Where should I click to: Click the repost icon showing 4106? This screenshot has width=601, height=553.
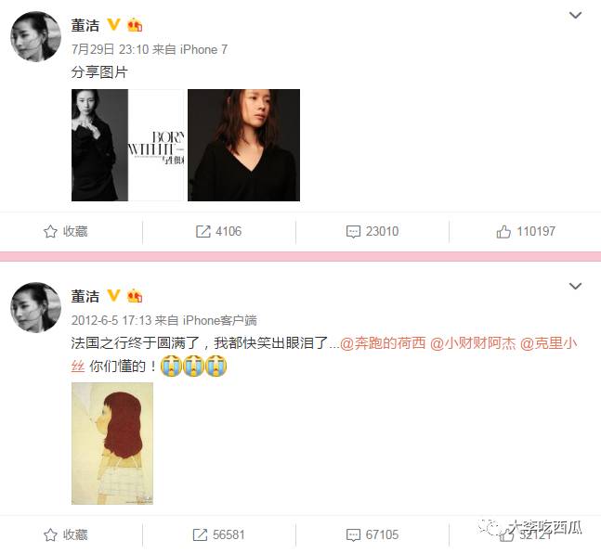[203, 231]
